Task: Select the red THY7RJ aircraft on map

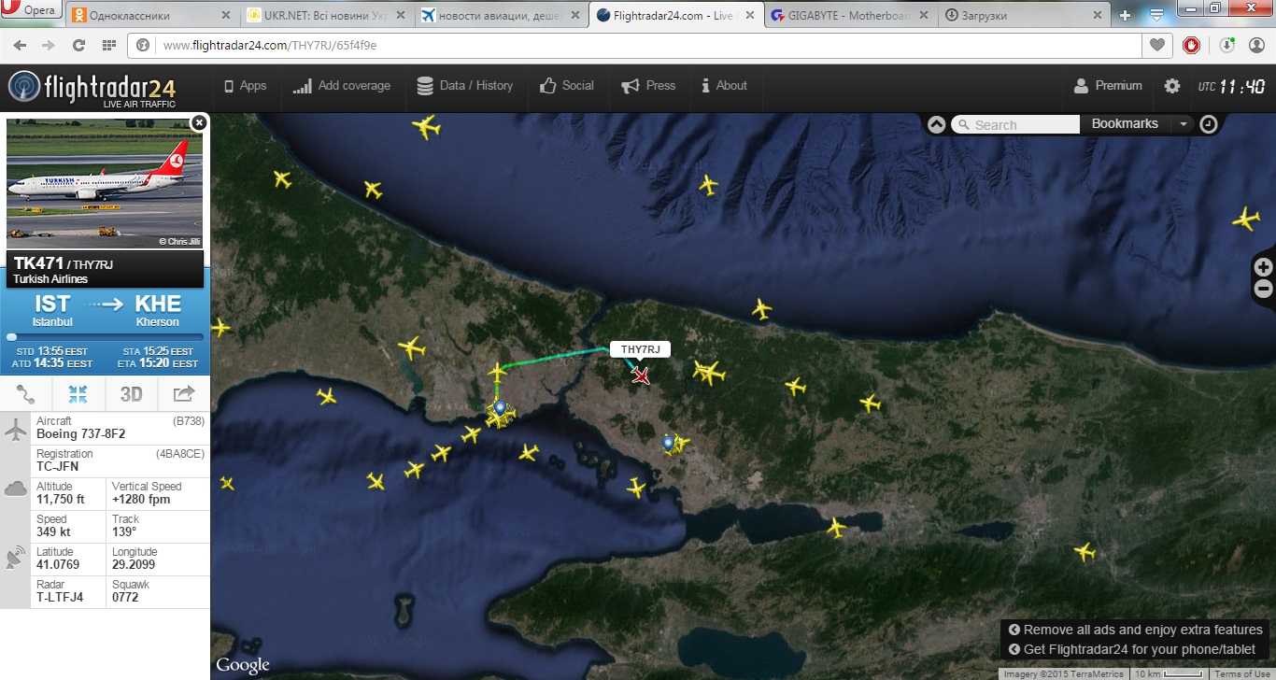Action: click(x=641, y=375)
